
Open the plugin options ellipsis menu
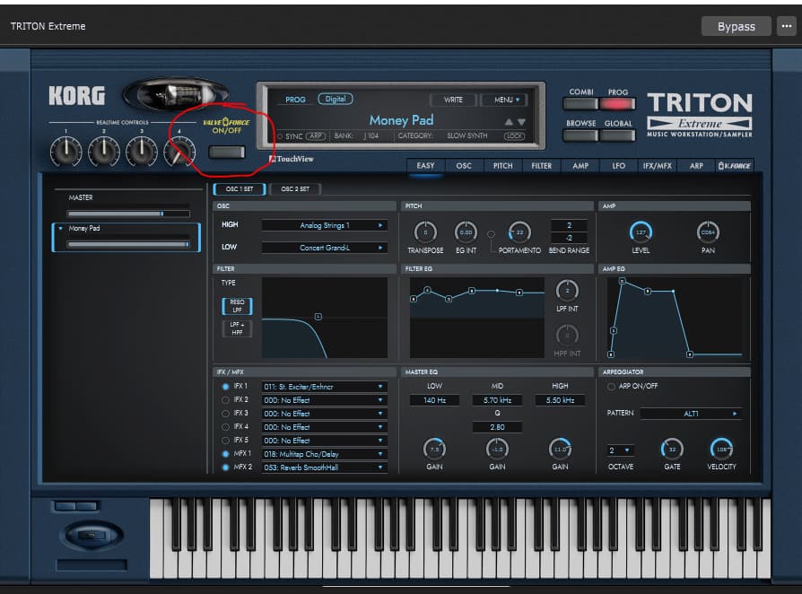coord(787,26)
